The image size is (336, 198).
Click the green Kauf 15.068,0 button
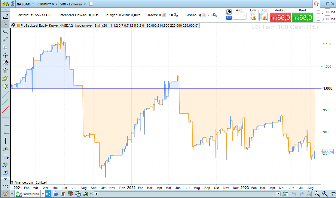(302, 17)
